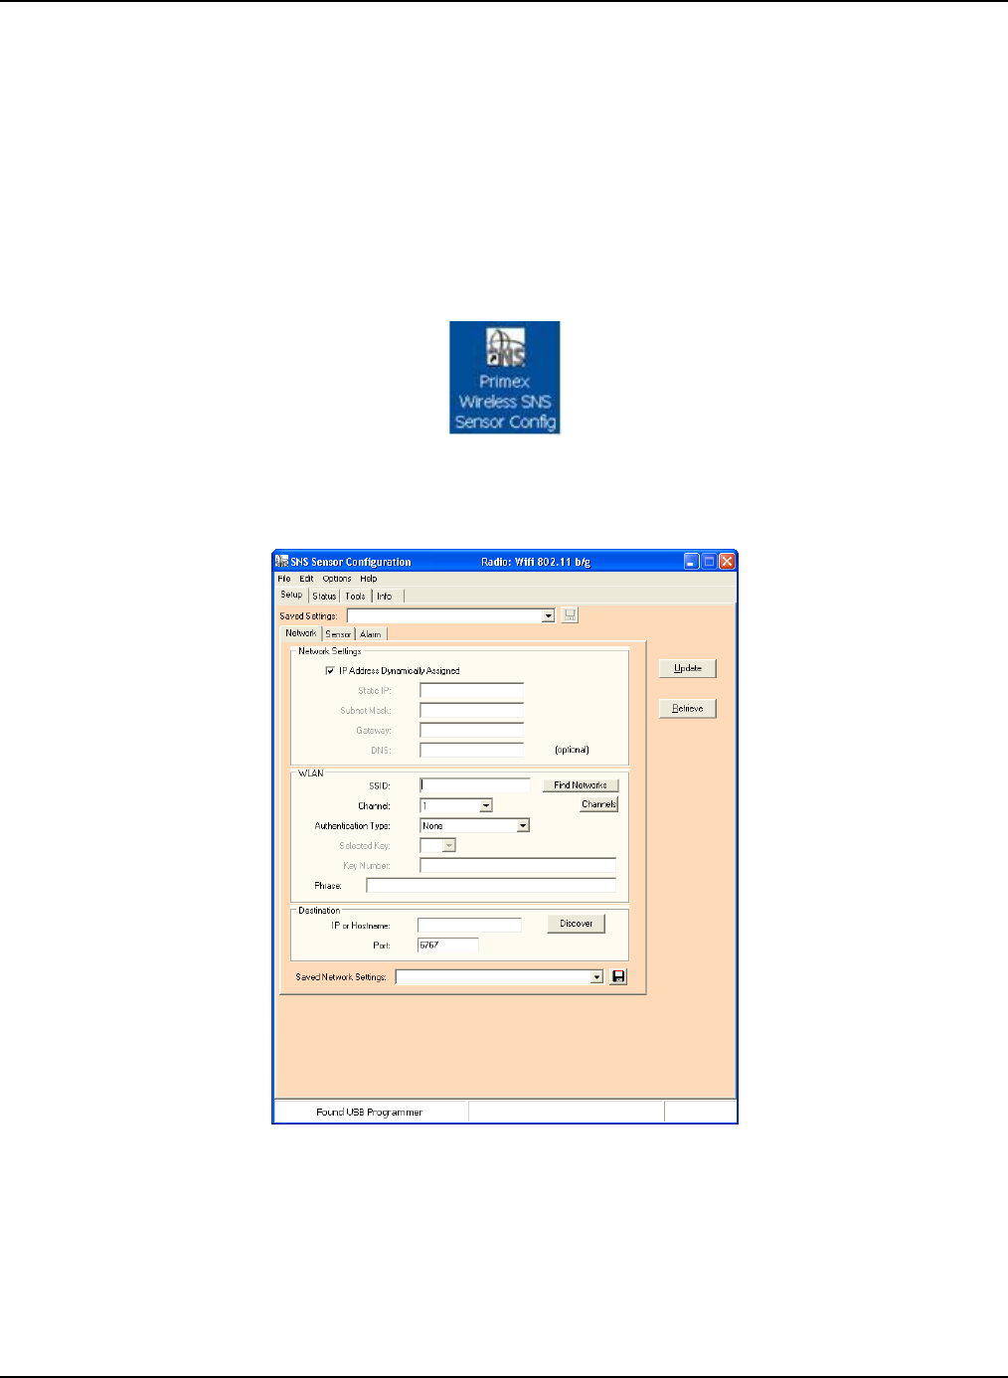
Task: Click the SNS app icon in title bar
Action: (x=281, y=561)
